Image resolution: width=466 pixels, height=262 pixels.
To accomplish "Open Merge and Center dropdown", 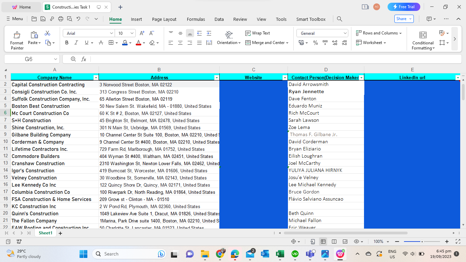I will coord(287,43).
